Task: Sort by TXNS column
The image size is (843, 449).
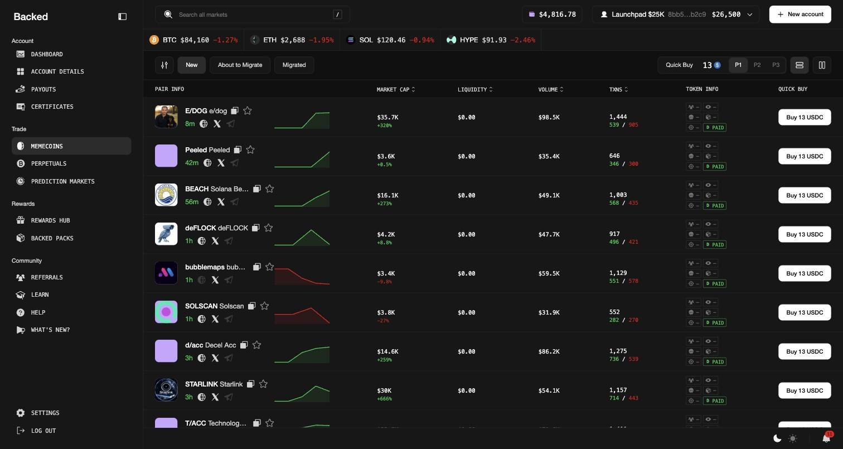Action: (x=619, y=89)
